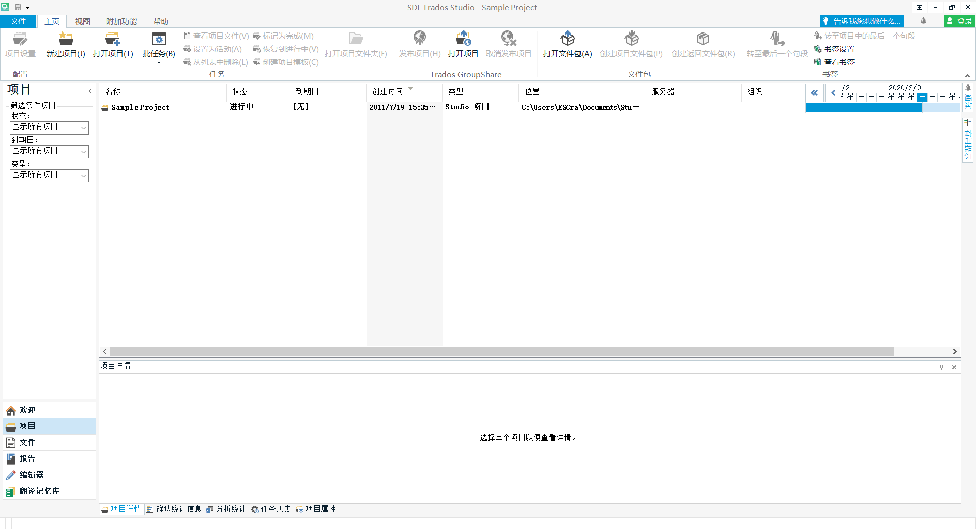Click 标记为完成(M) ribbon command

tap(283, 36)
